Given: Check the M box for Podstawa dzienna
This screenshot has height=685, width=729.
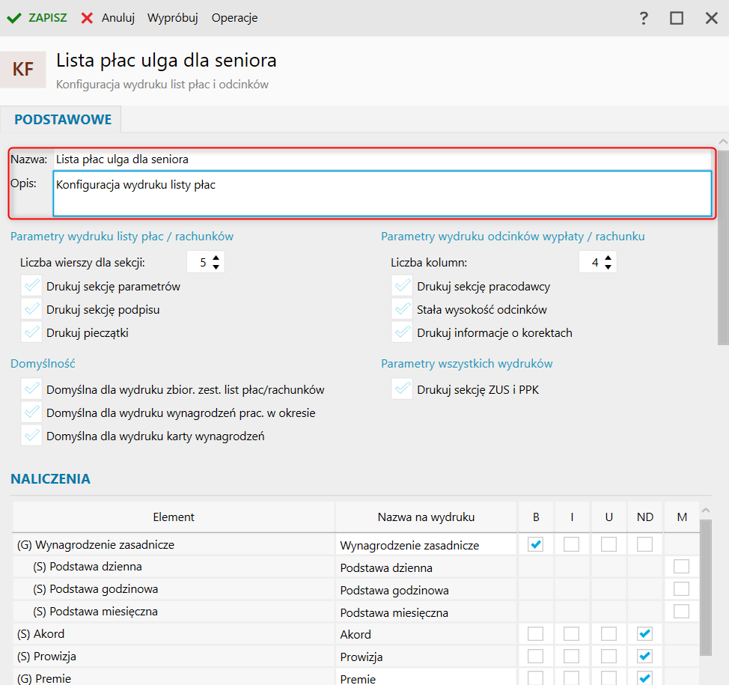Looking at the screenshot, I should [x=681, y=567].
